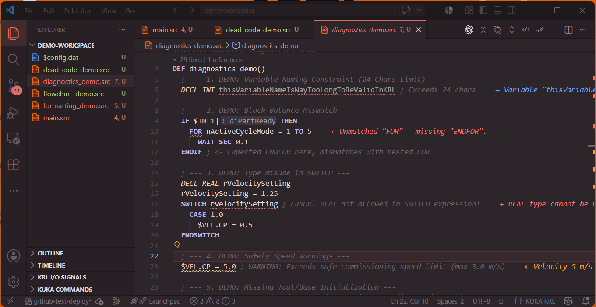
Task: Toggle the bottom panel visibility
Action: click(x=497, y=10)
